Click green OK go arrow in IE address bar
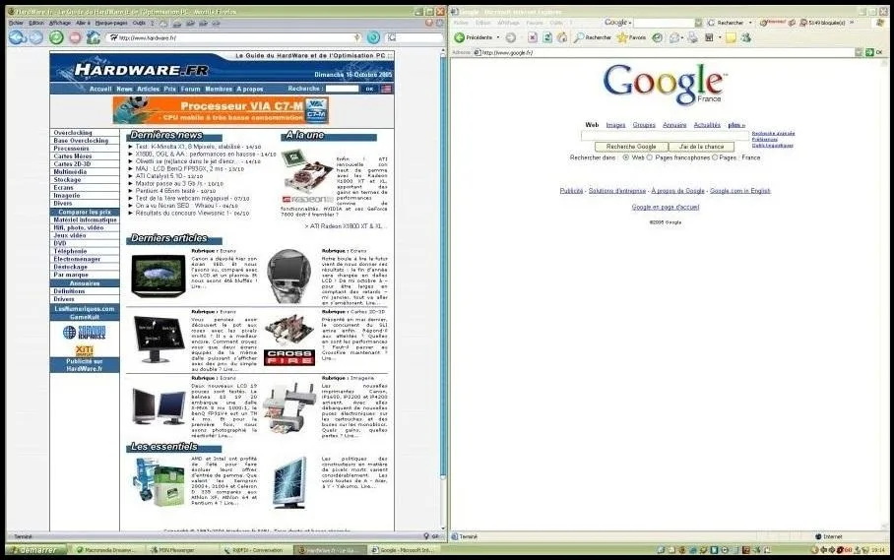Screen dimensions: 894x560 pos(869,52)
